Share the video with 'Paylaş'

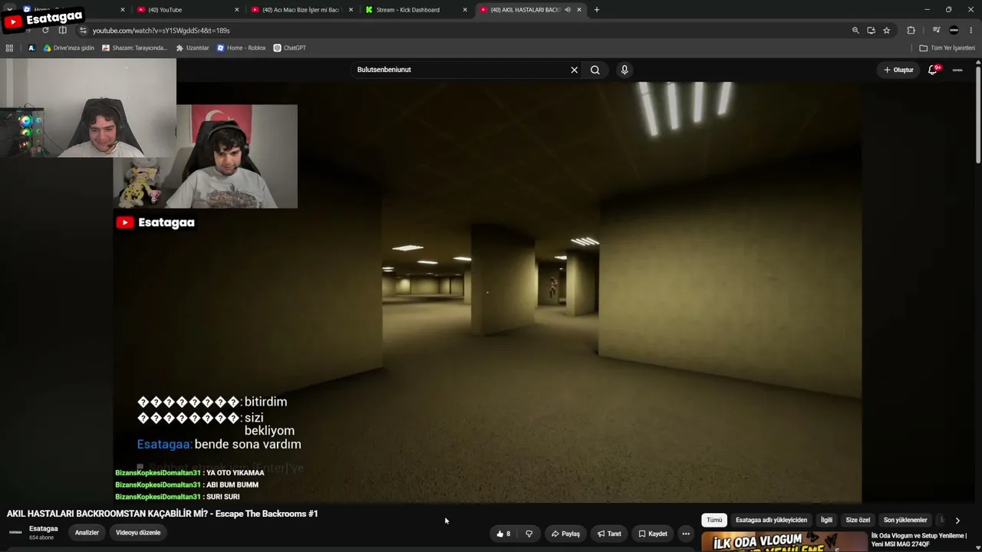pos(566,534)
